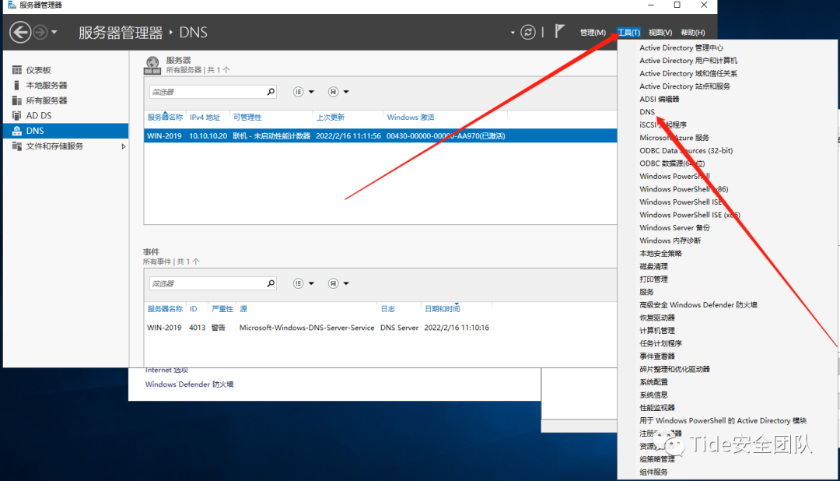
Task: Click the 文件和存储服务 sidebar icon
Action: [x=16, y=146]
